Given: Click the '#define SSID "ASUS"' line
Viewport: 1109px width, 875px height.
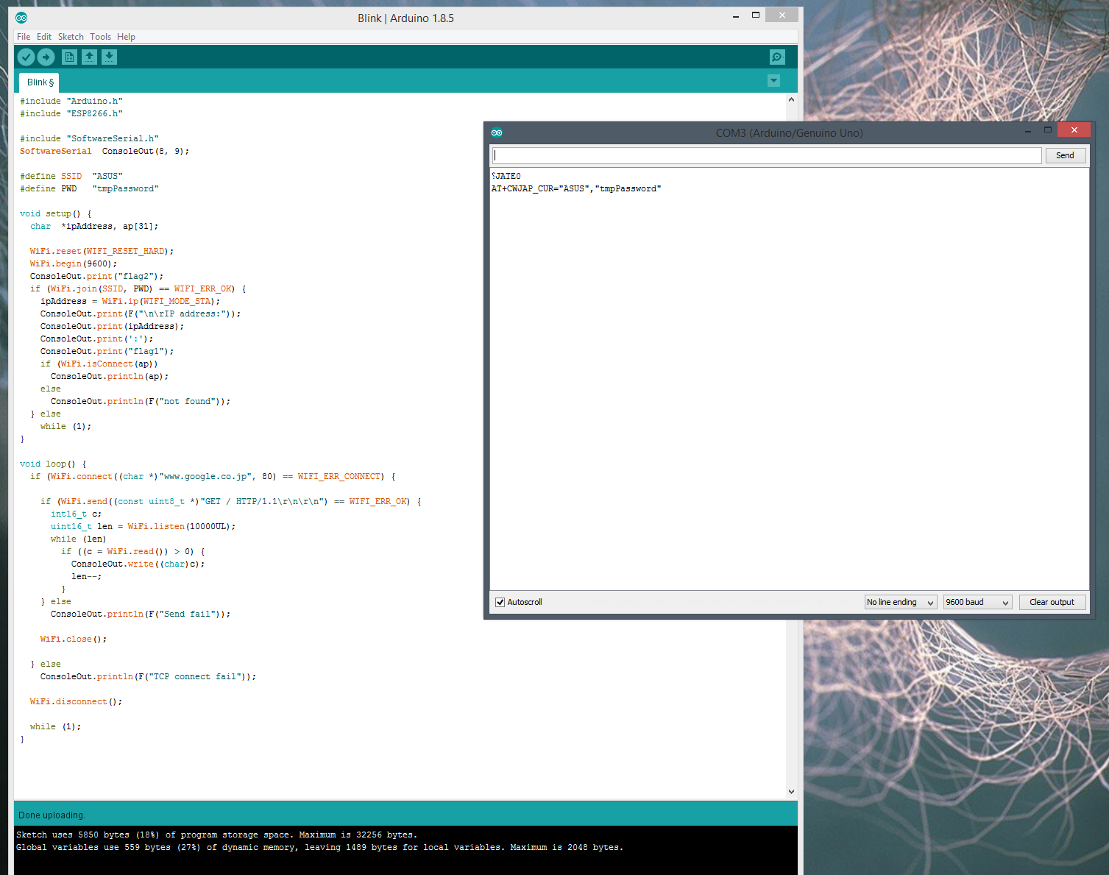Looking at the screenshot, I should click(x=71, y=176).
